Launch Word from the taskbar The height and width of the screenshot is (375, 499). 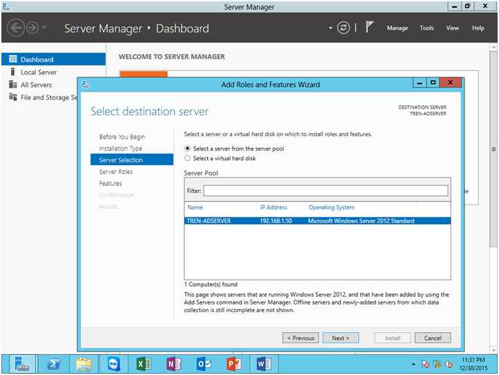point(264,364)
